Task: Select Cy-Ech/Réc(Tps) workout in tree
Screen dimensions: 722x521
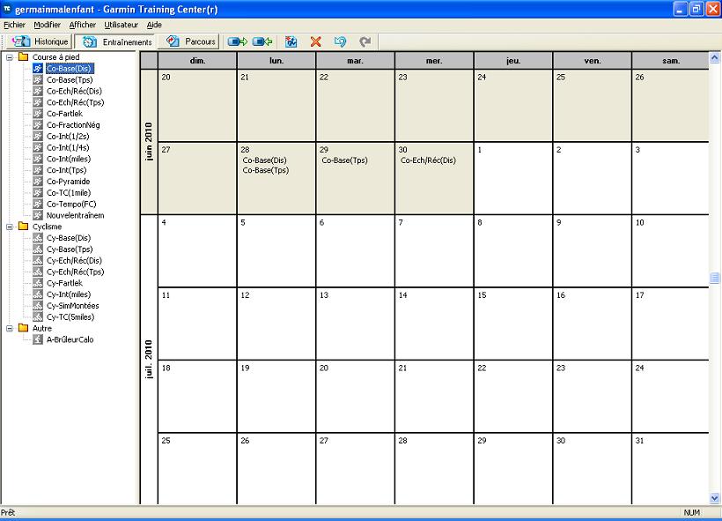Action: pyautogui.click(x=75, y=272)
